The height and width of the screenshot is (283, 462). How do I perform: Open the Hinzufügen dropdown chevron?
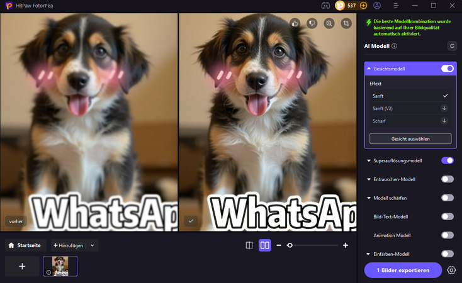[x=93, y=245]
